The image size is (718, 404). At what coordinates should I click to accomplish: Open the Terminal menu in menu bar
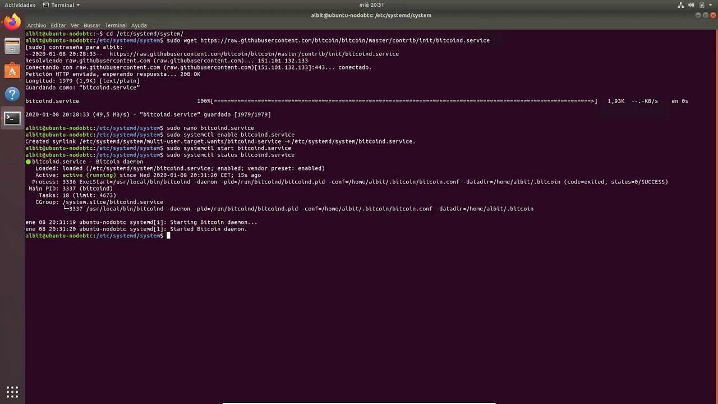(116, 25)
